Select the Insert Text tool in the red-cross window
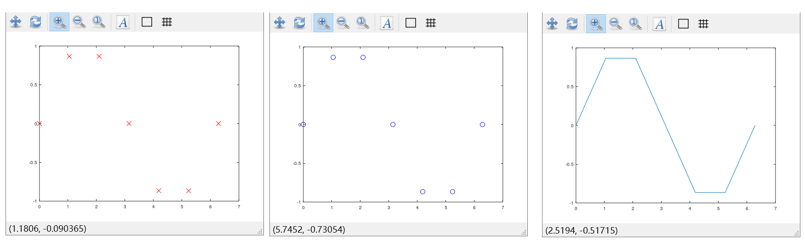Screen dimensions: 805x251 (123, 22)
